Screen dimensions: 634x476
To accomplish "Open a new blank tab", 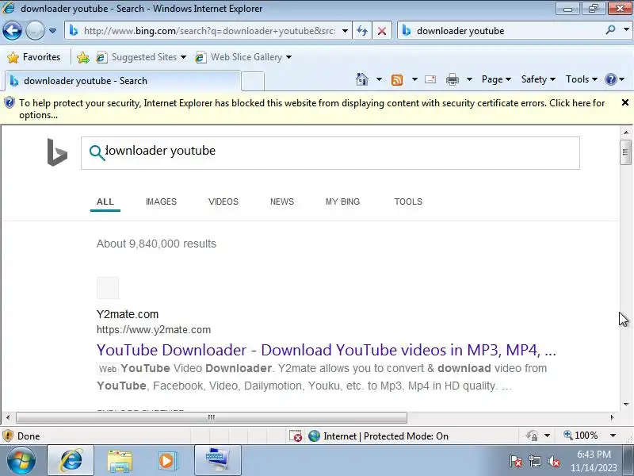I will click(253, 81).
